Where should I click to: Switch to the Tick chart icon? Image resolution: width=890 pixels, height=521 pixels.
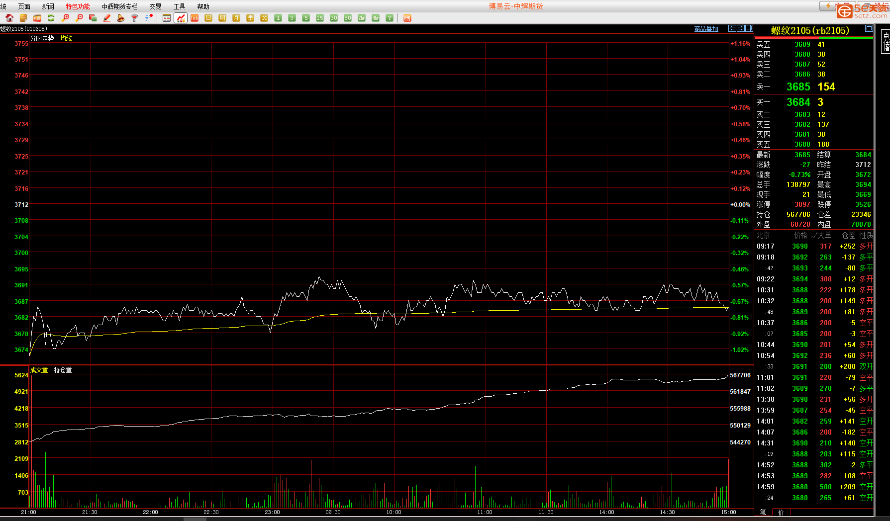(195, 18)
